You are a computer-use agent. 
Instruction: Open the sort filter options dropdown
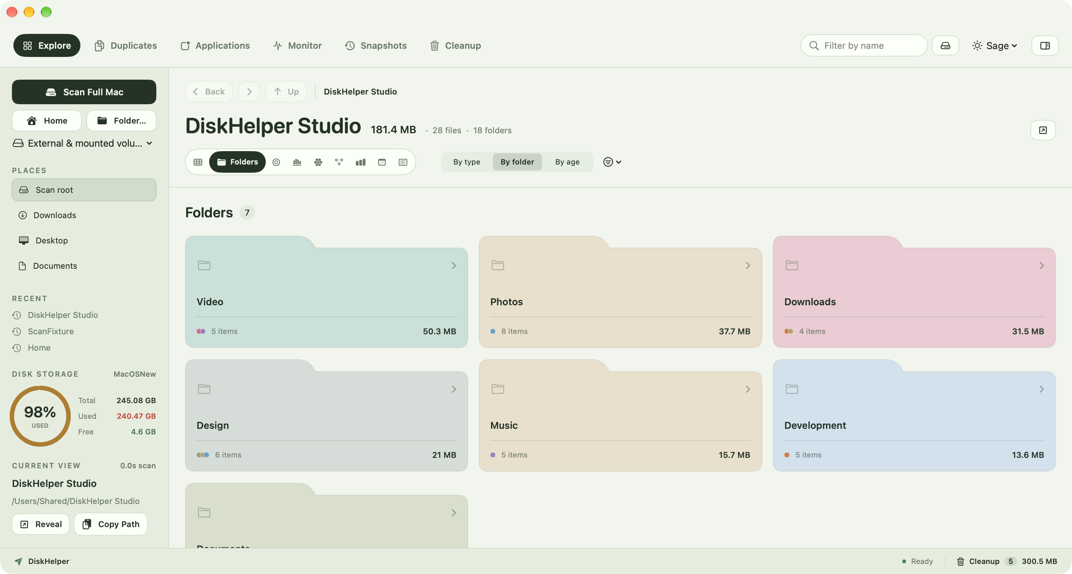coord(612,162)
